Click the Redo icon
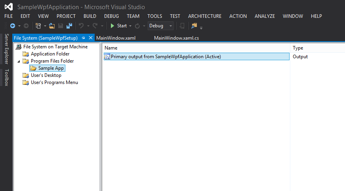The height and width of the screenshot is (191, 345). click(x=95, y=26)
